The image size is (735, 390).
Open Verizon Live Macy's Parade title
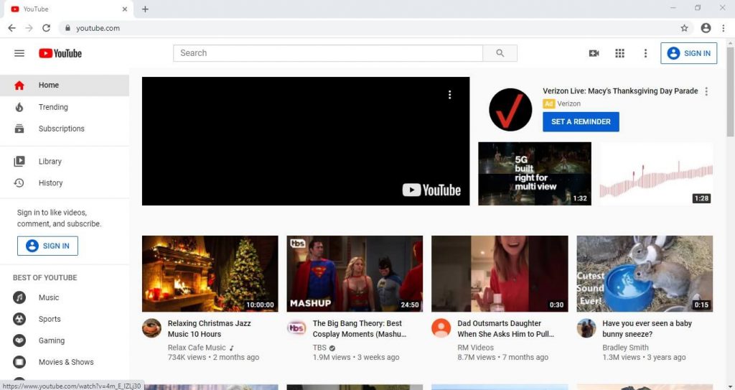point(620,91)
